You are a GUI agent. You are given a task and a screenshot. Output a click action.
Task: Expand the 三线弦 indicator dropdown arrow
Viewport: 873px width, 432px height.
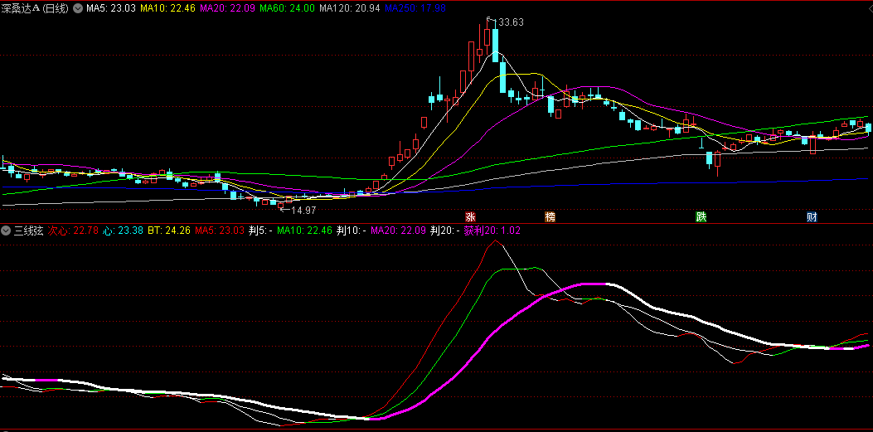click(7, 230)
